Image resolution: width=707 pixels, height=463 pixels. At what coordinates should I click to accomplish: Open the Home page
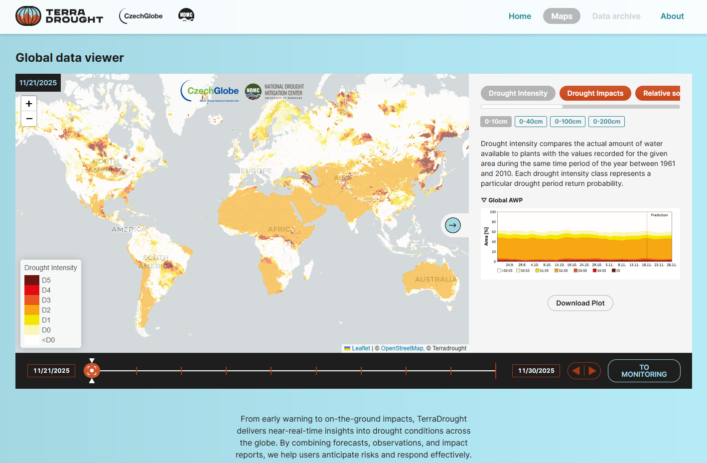click(520, 16)
